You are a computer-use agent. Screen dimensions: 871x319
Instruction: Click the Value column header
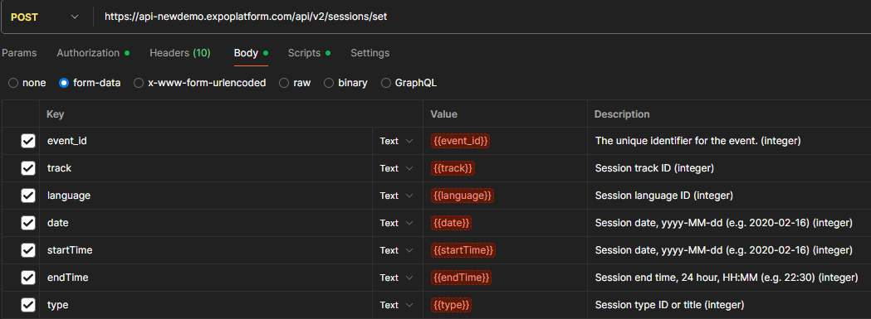(x=444, y=114)
